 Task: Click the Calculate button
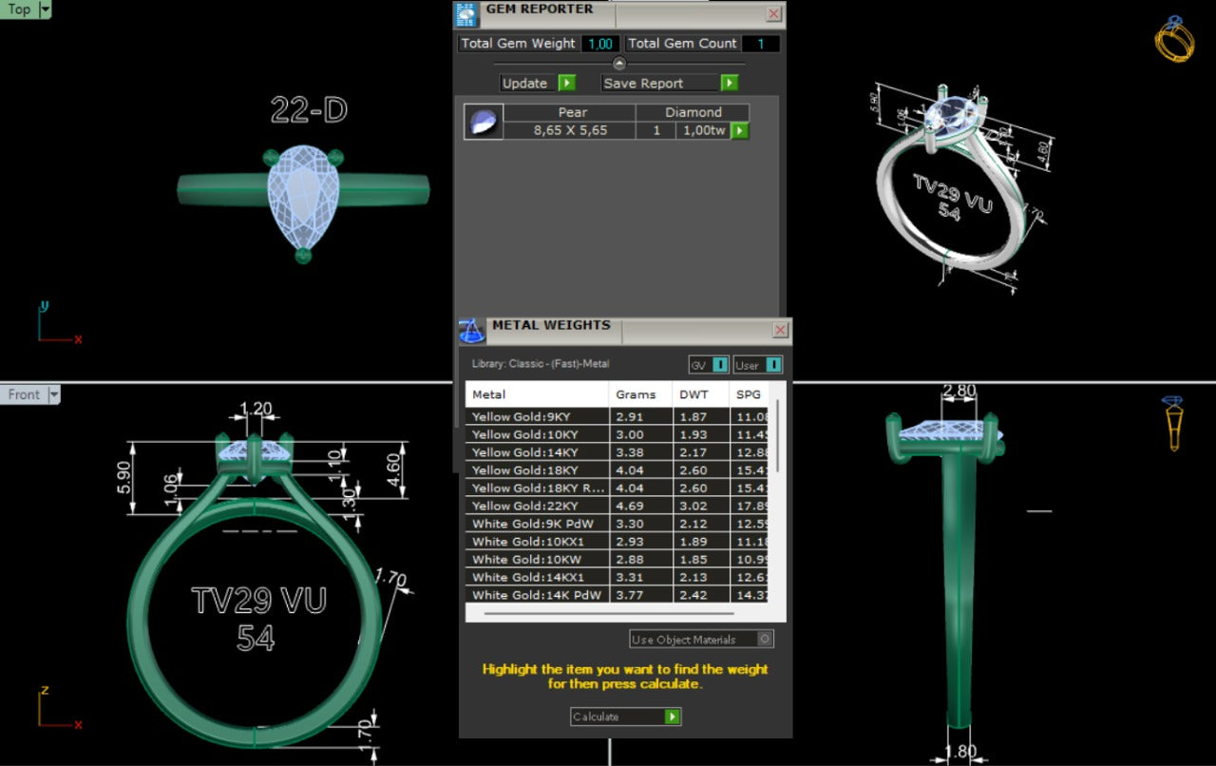tap(626, 717)
